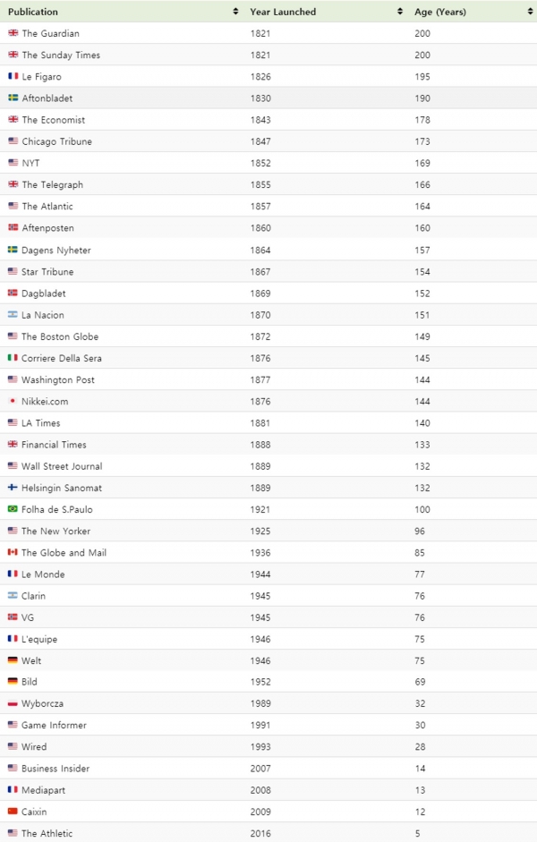Click the Chinese flag next to Caixin
This screenshot has width=537, height=842.
click(13, 812)
